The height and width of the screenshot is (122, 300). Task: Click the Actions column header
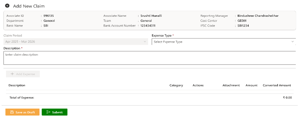click(198, 85)
